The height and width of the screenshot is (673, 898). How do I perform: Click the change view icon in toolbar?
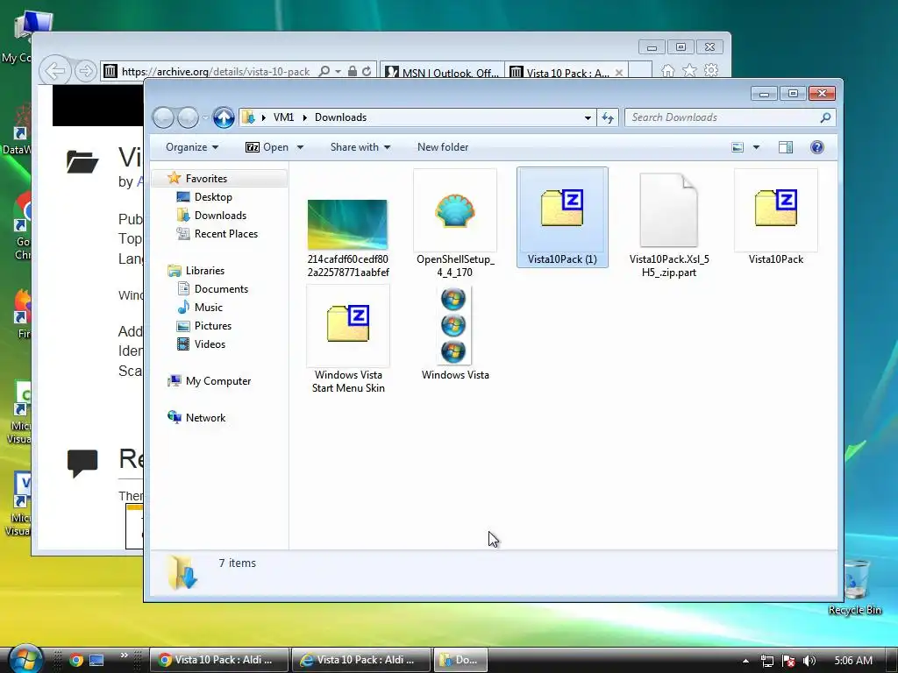[738, 147]
